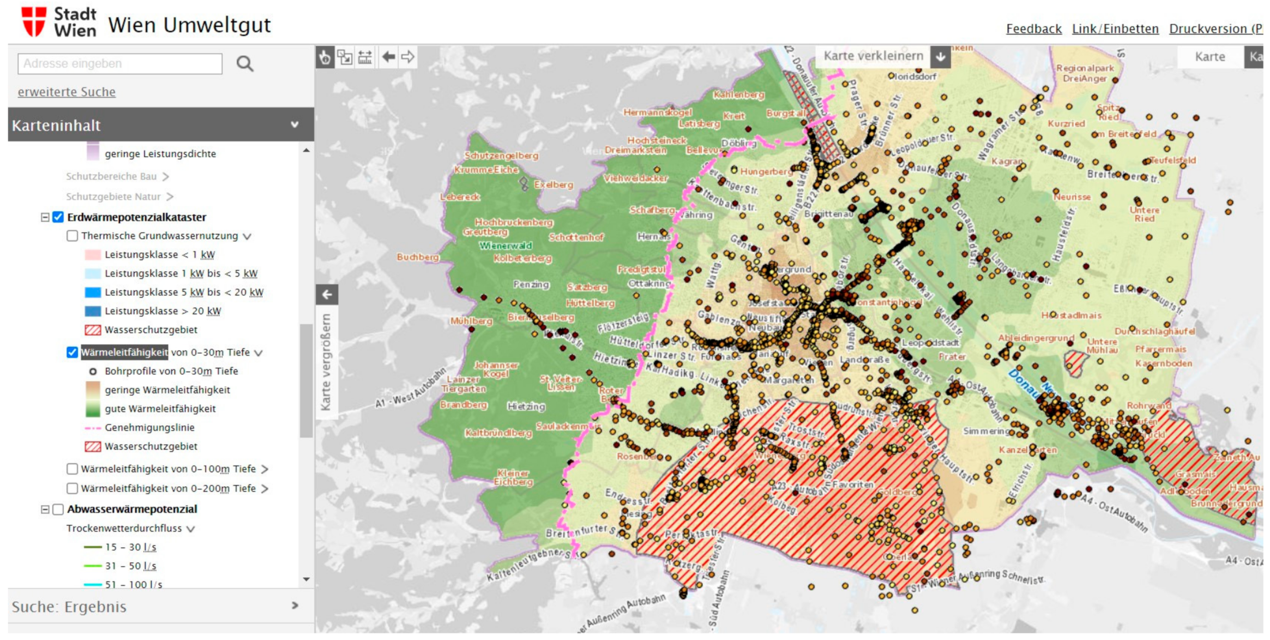
Task: Select the distance measuring ruler tool
Action: (x=365, y=57)
